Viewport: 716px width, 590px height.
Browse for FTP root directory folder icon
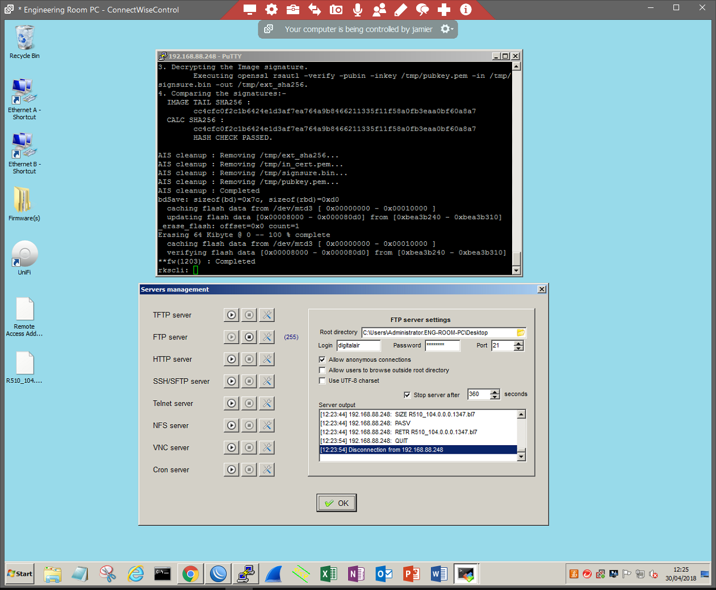[x=521, y=333]
